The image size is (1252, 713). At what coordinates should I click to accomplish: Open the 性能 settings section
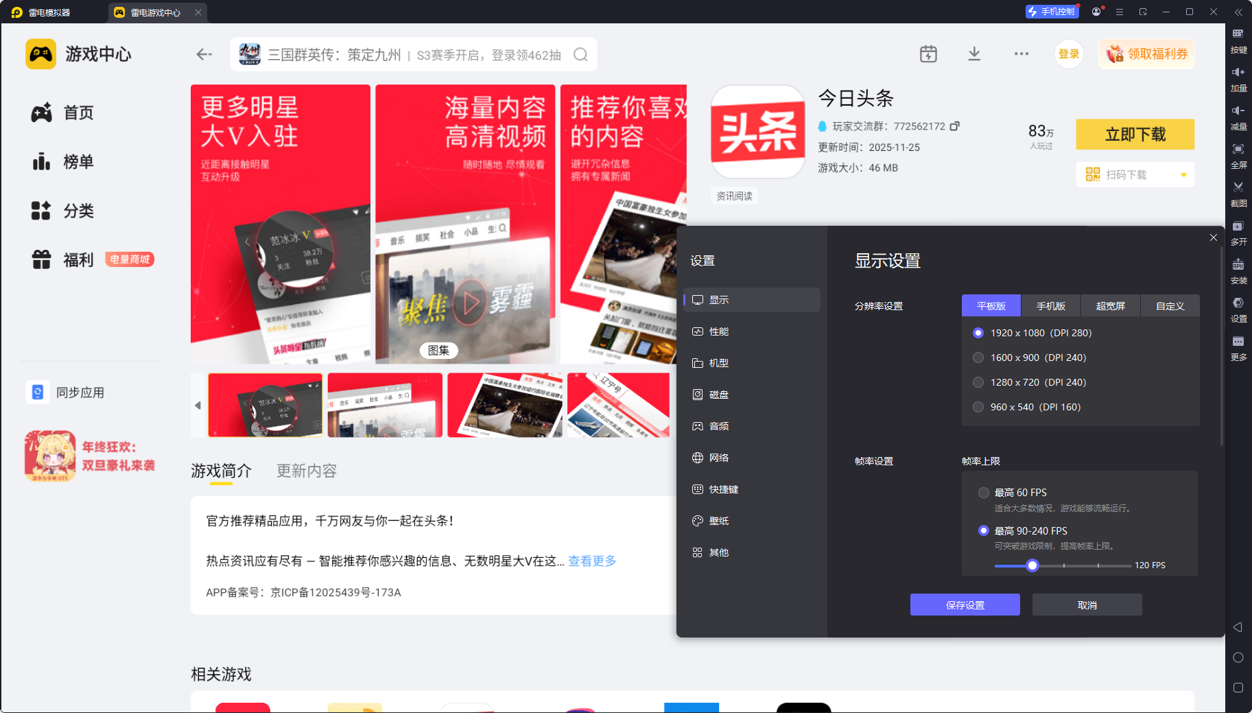pos(718,331)
